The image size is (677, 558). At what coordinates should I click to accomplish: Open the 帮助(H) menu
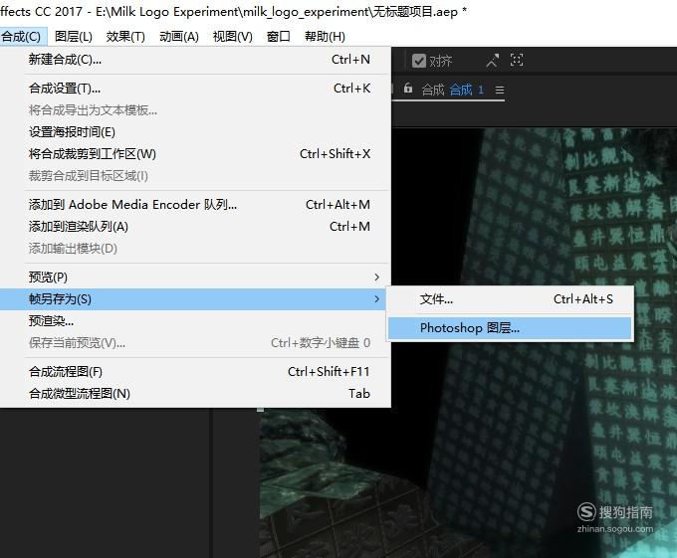(x=325, y=37)
